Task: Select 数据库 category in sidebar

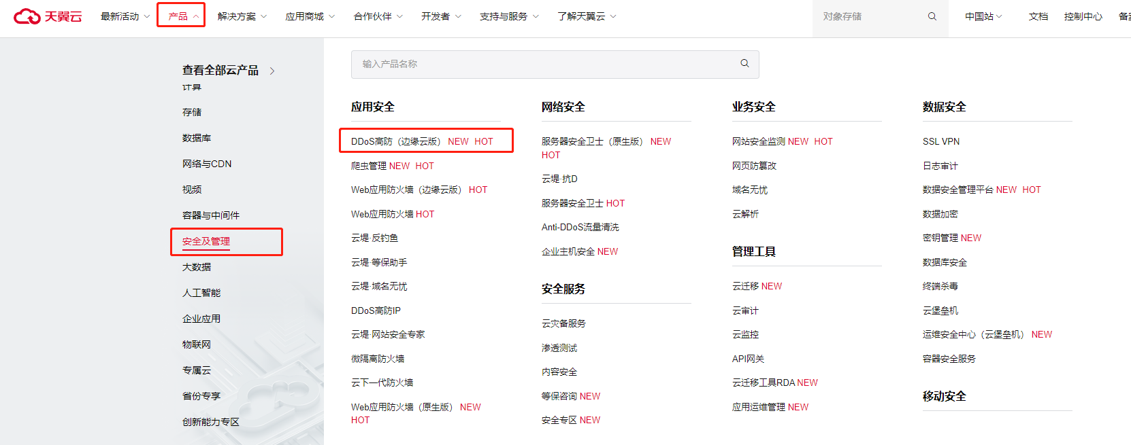Action: click(197, 138)
